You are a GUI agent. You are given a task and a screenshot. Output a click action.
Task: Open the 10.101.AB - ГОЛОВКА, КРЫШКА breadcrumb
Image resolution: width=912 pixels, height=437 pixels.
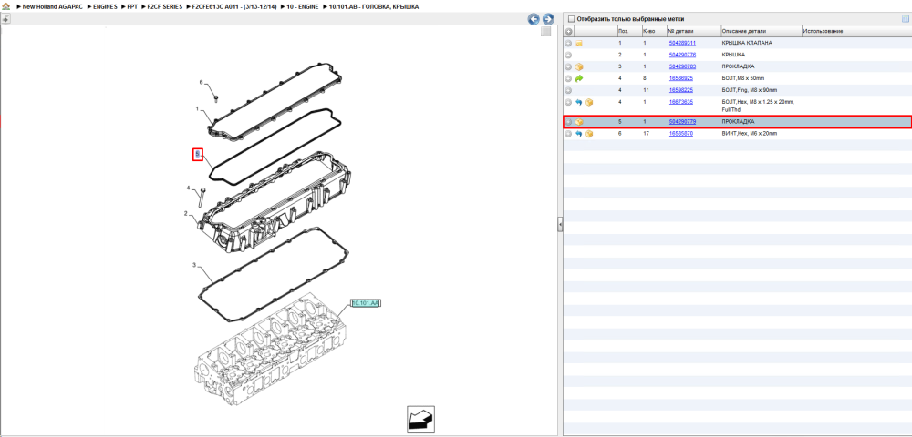pos(373,6)
